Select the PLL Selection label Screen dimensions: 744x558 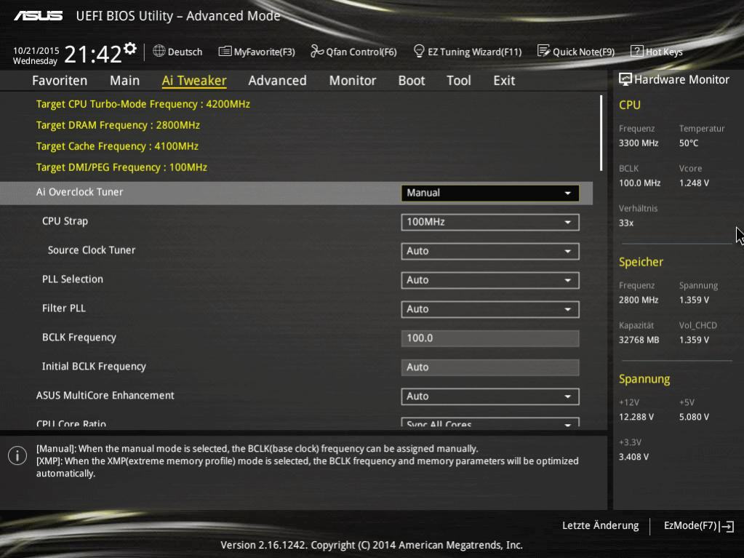tap(73, 279)
